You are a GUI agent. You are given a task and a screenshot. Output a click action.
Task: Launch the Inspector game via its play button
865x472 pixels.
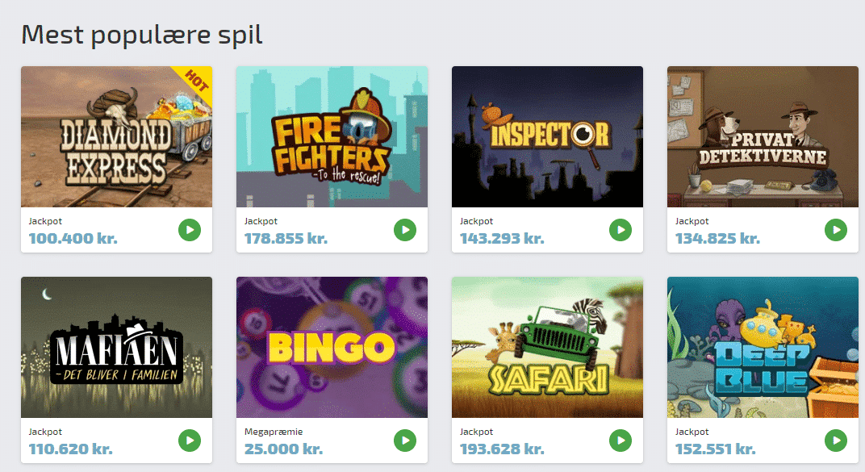[x=621, y=230]
